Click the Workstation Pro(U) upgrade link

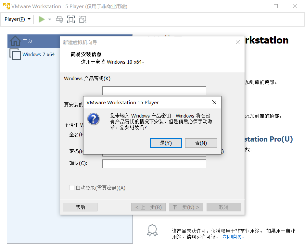tap(269, 139)
